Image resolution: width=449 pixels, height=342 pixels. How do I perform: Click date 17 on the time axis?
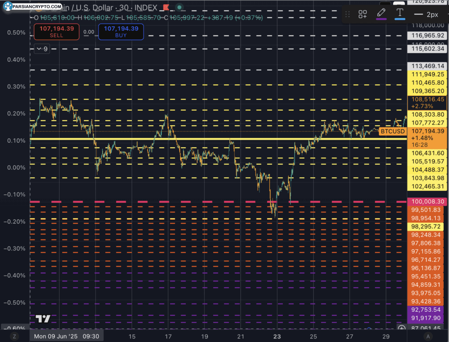point(168,337)
